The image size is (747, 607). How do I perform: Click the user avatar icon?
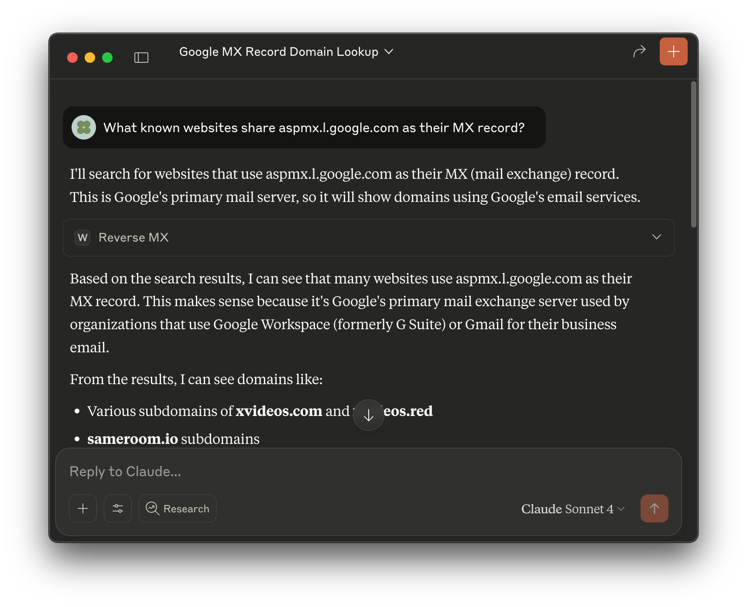tap(84, 127)
